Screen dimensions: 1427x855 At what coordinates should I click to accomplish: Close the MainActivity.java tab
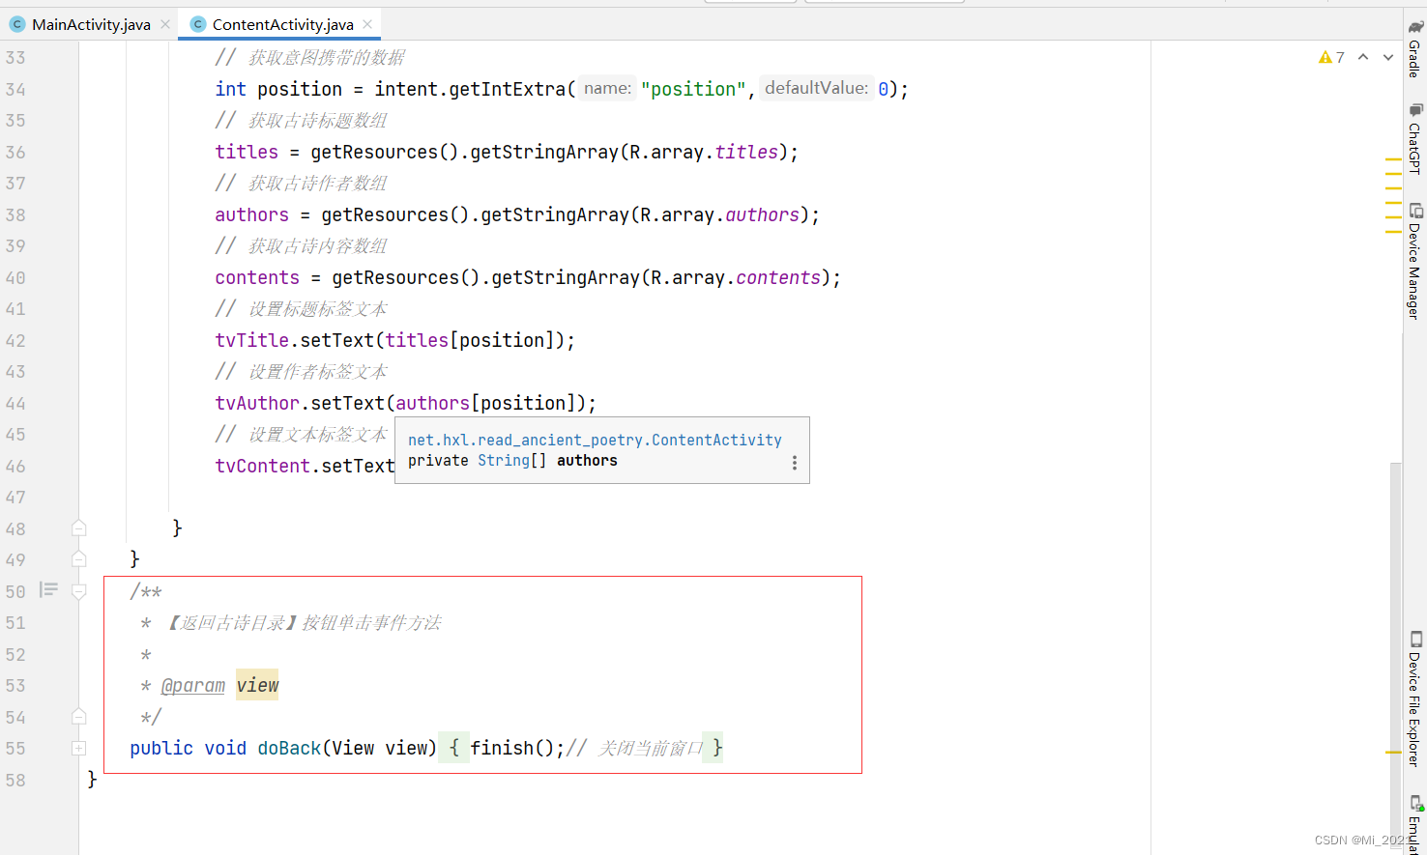pos(165,24)
